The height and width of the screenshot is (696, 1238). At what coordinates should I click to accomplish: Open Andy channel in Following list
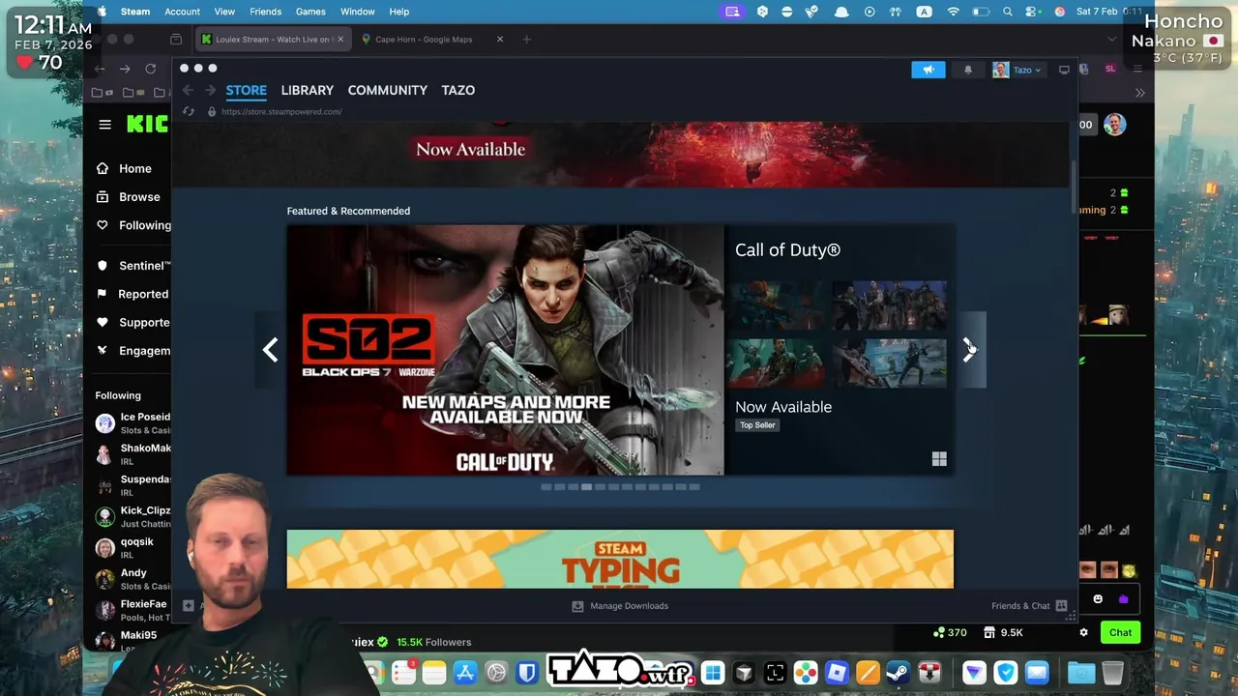point(133,579)
